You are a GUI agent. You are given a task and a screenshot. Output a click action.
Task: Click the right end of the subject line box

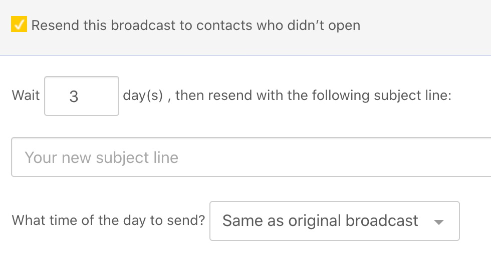pyautogui.click(x=481, y=157)
